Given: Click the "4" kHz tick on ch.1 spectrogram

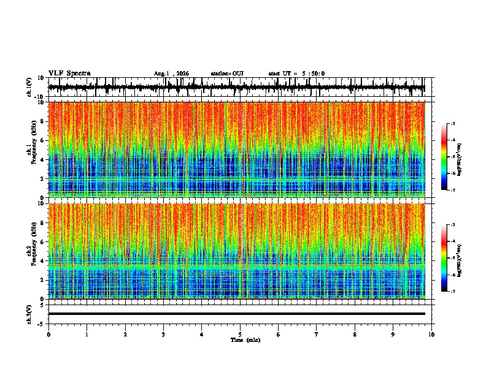Looking at the screenshot, I should [42, 160].
